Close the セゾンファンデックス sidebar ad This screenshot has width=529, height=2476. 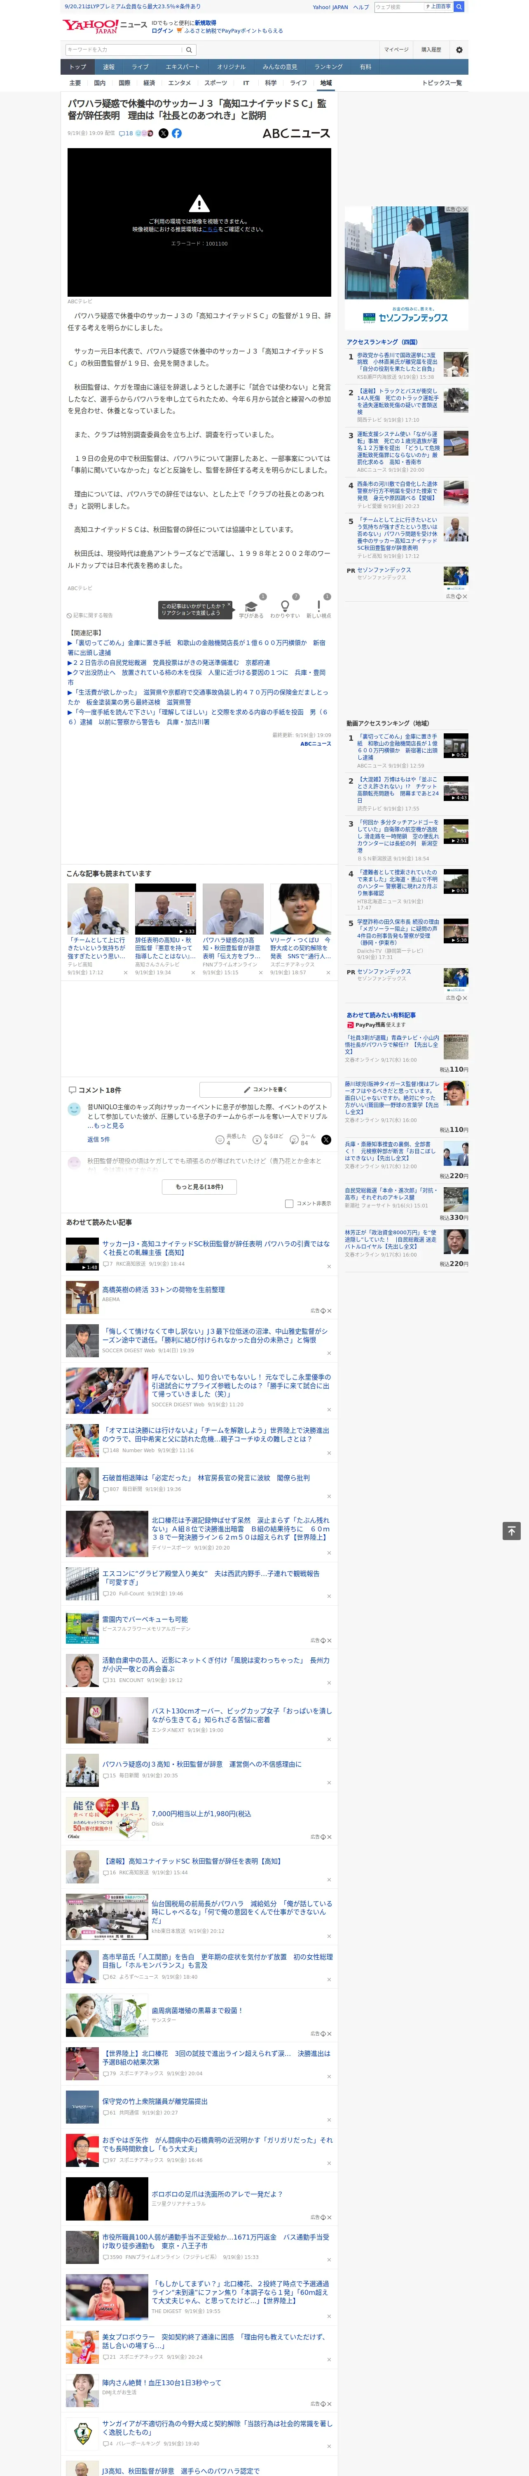coord(464,210)
